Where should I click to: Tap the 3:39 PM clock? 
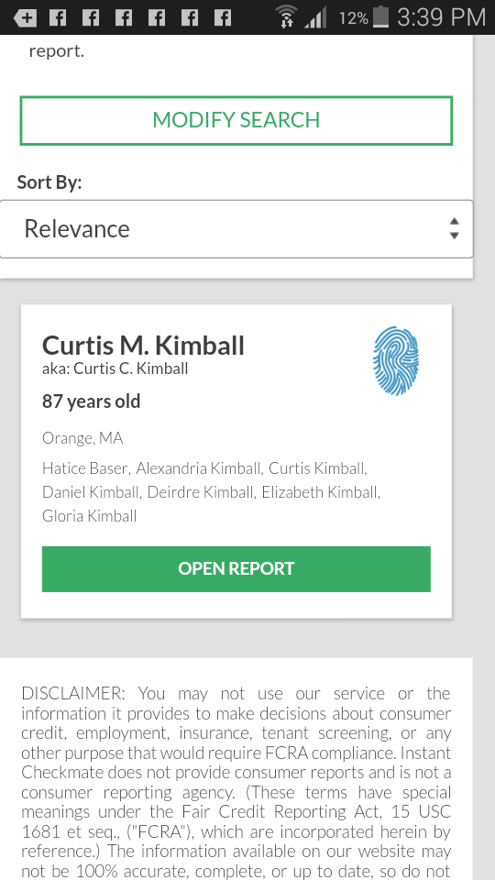(441, 17)
